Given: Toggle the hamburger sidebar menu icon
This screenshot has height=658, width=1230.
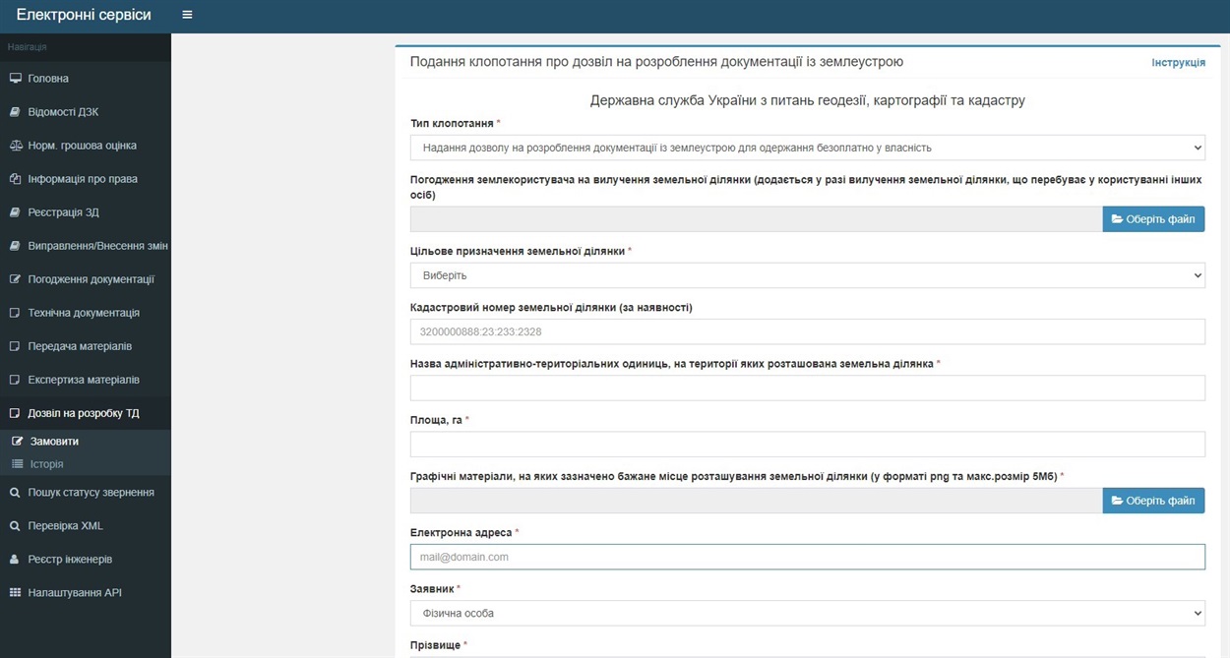Looking at the screenshot, I should point(187,15).
